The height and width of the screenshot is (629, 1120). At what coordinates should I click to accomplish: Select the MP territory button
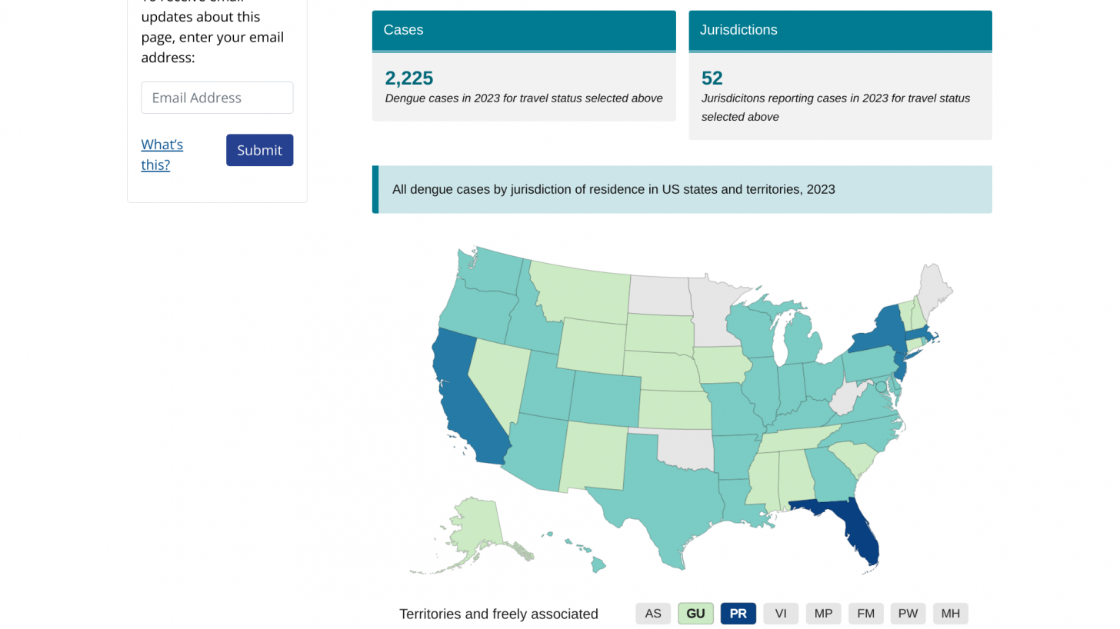pyautogui.click(x=823, y=614)
